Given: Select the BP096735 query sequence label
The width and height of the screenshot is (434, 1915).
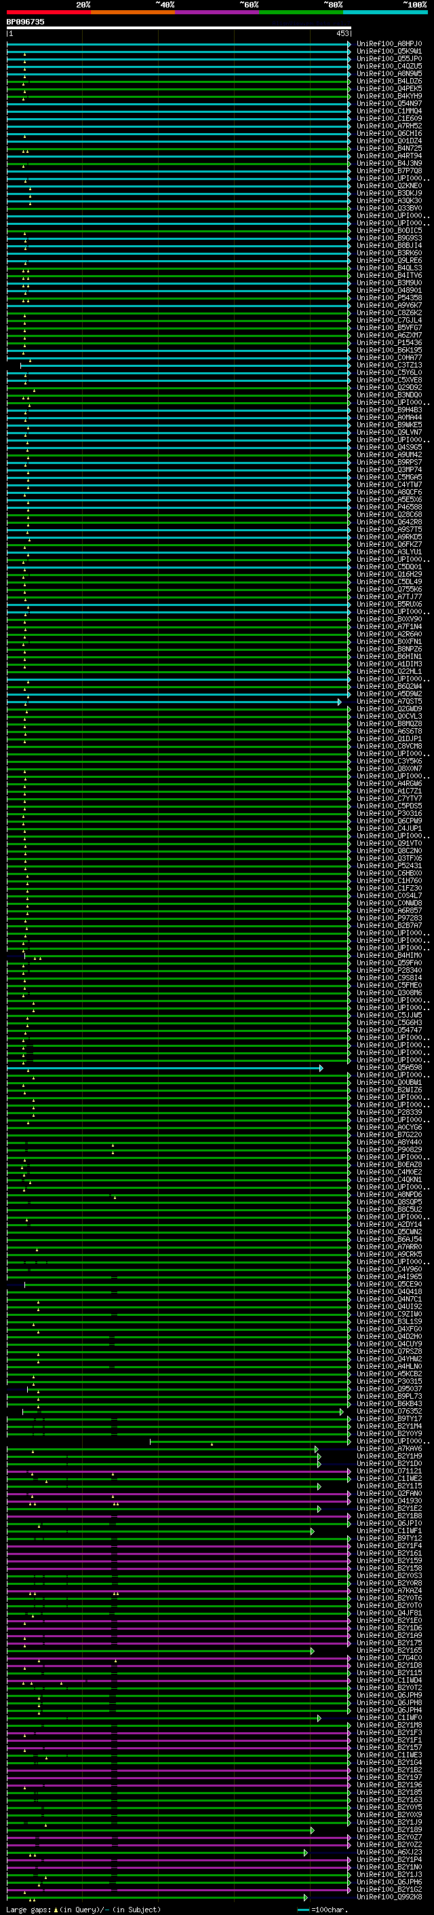Looking at the screenshot, I should [x=25, y=22].
